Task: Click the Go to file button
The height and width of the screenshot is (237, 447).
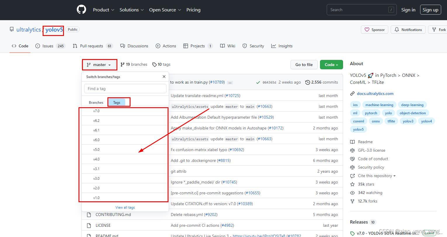Action: click(304, 65)
